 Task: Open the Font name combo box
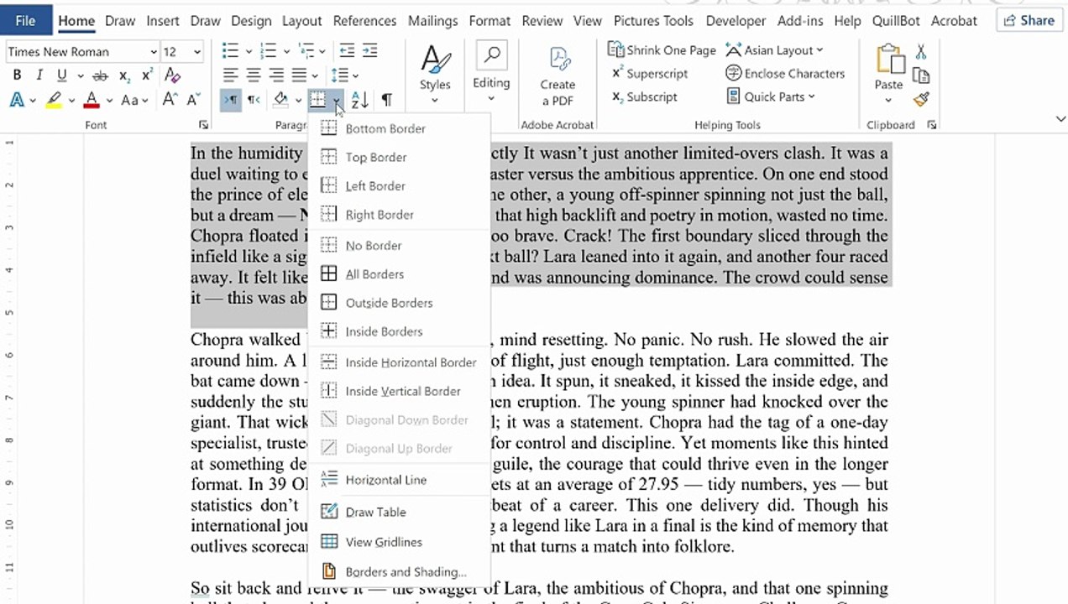81,51
